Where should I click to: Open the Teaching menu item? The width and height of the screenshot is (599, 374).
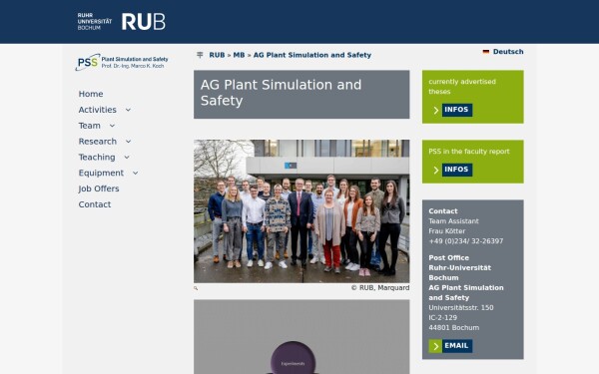click(97, 158)
